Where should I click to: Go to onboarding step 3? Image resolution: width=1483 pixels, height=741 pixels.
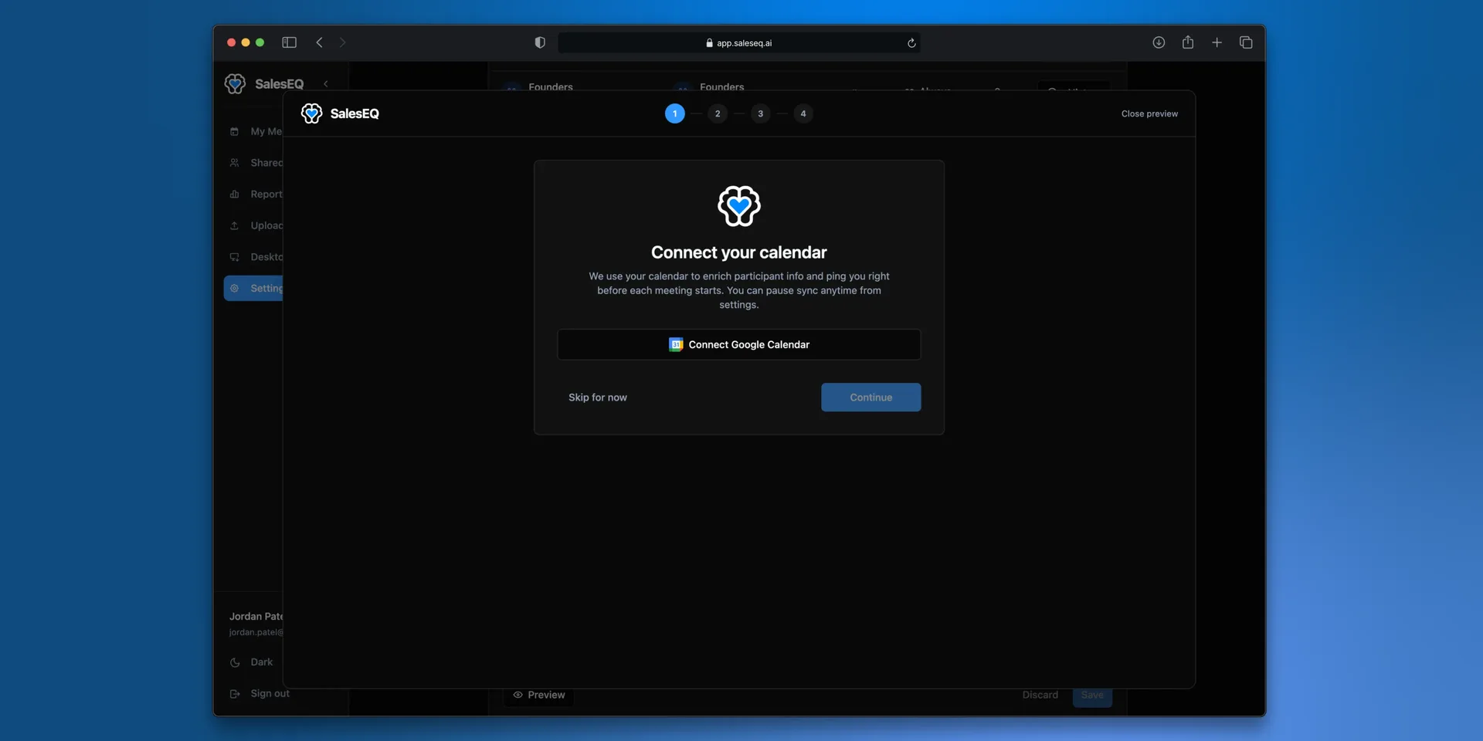click(760, 113)
